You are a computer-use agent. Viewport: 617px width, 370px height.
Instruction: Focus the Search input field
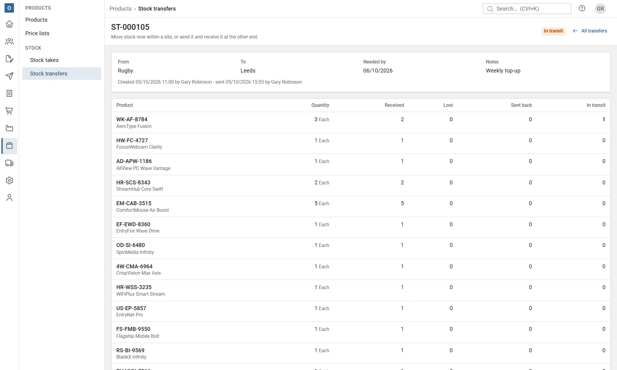[527, 9]
